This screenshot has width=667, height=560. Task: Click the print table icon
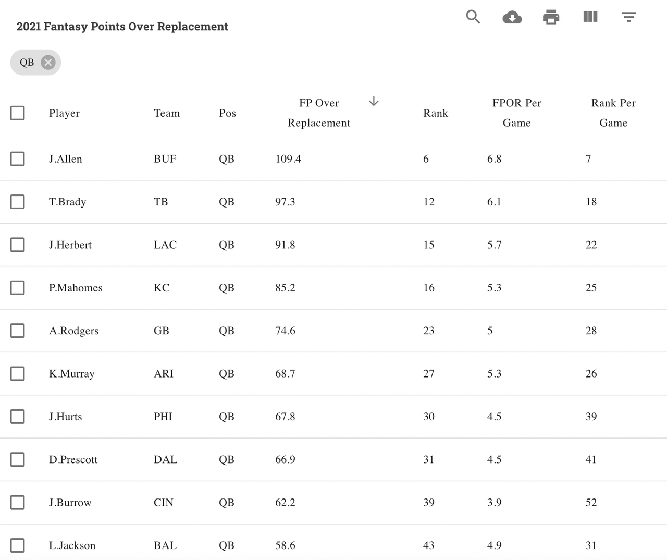point(551,17)
